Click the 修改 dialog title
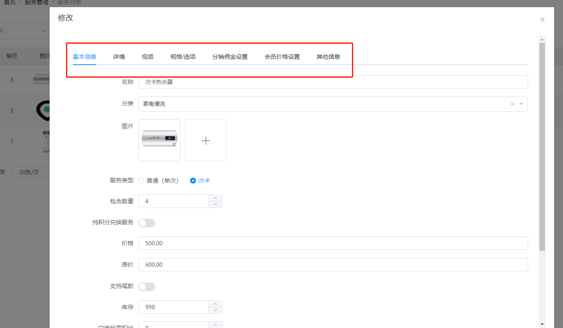This screenshot has width=563, height=328. [x=66, y=18]
